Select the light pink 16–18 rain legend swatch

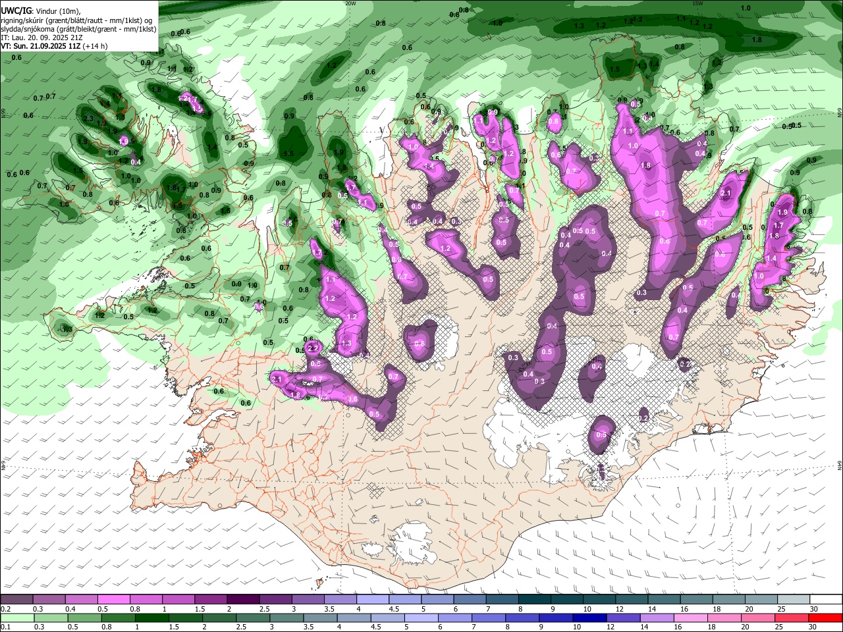691,618
